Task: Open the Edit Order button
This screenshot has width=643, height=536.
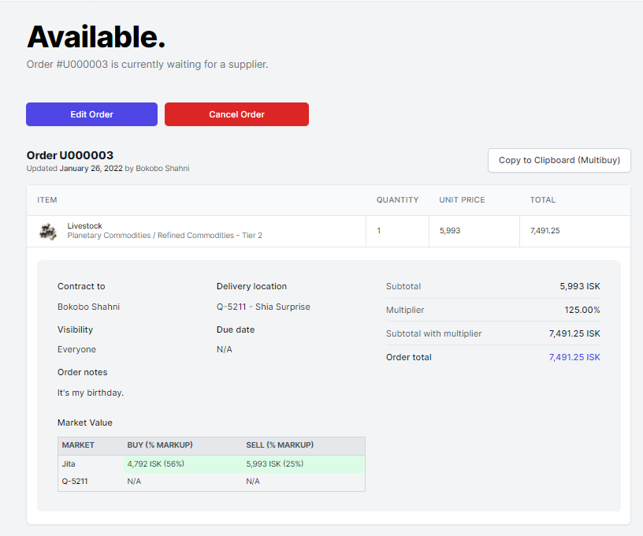Action: tap(91, 114)
